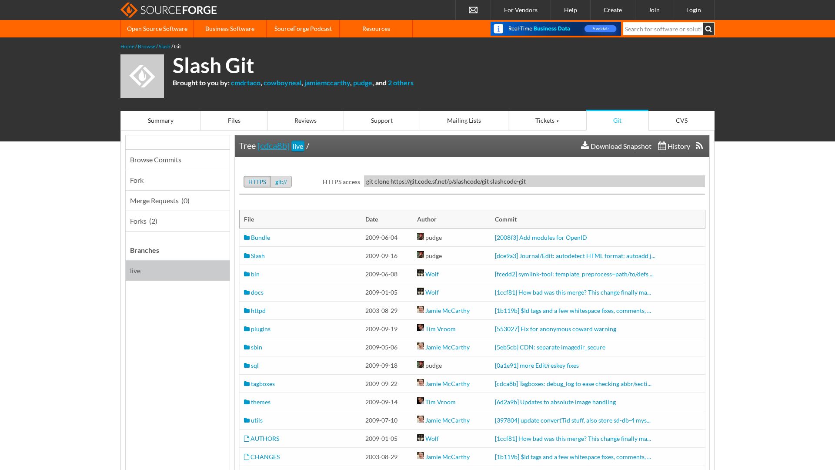Click the cdca8b commit link in Tree header
Viewport: 835px width, 470px height.
click(x=273, y=146)
